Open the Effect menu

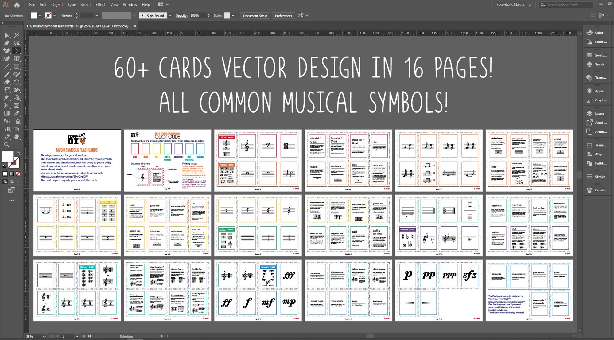click(x=100, y=4)
